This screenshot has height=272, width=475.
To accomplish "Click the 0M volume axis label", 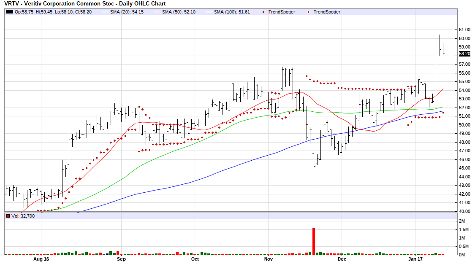I will click(x=461, y=255).
